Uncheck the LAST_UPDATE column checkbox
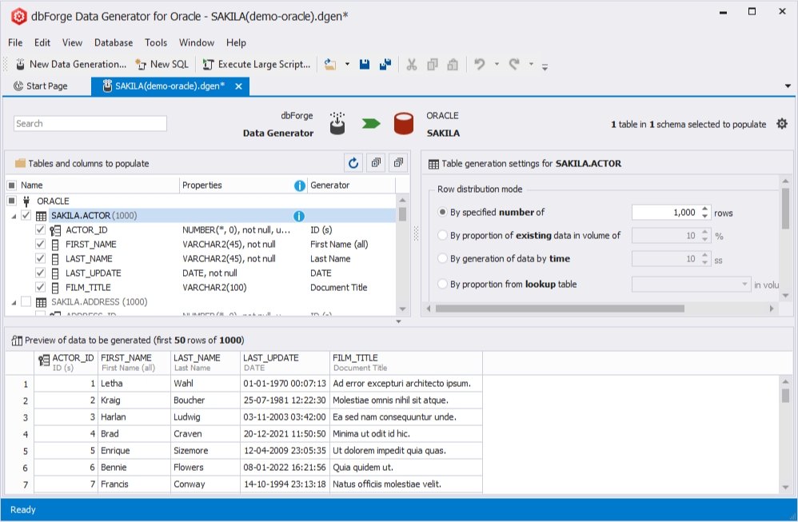 tap(40, 273)
